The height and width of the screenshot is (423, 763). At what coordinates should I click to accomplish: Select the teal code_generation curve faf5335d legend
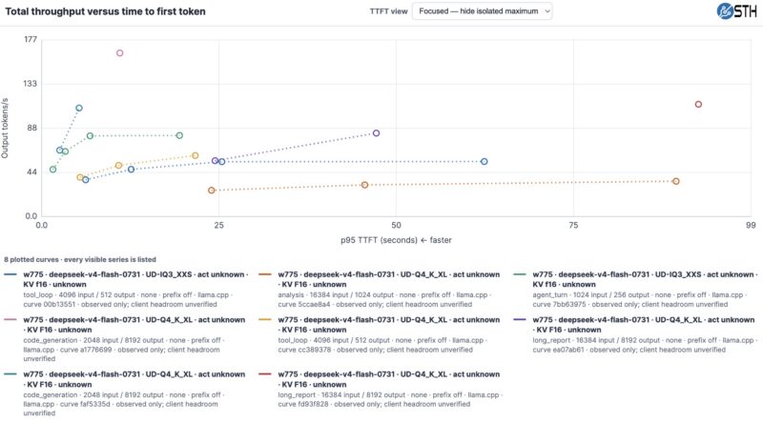(x=128, y=393)
